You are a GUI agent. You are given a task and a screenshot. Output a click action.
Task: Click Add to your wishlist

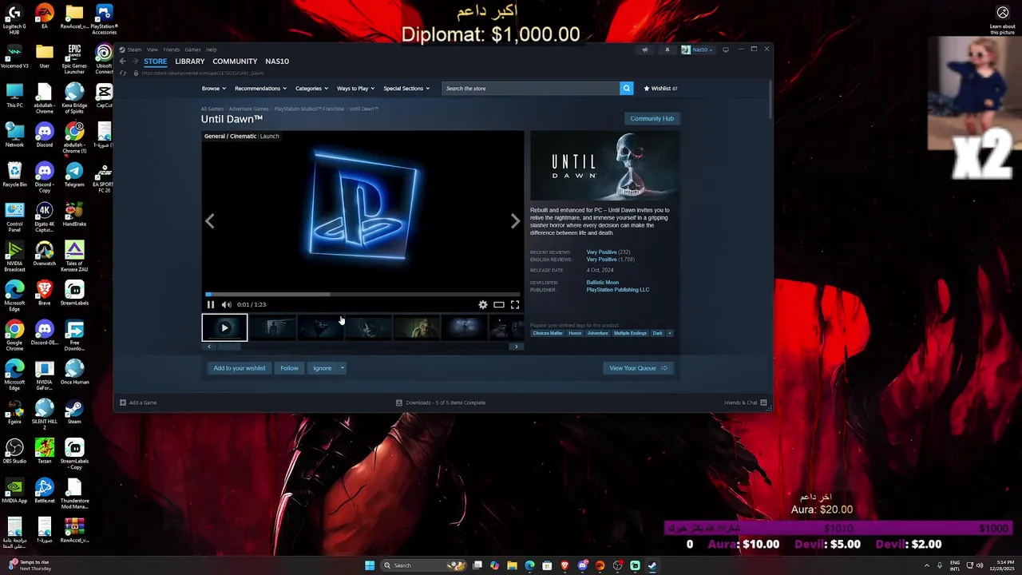pyautogui.click(x=240, y=368)
